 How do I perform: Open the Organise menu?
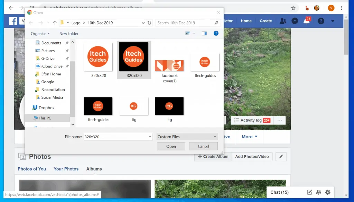tap(39, 33)
